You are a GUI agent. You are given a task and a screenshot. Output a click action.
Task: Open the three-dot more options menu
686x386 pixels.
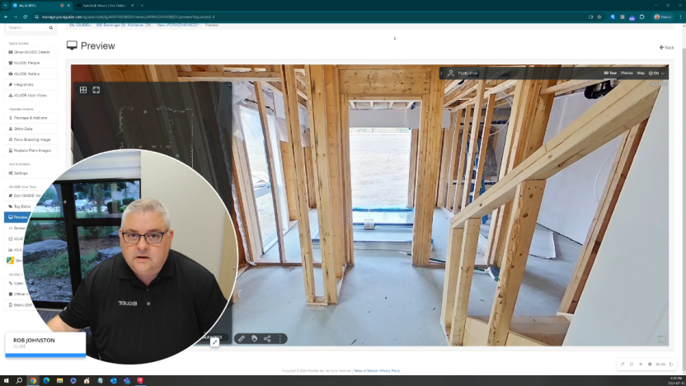pyautogui.click(x=280, y=338)
